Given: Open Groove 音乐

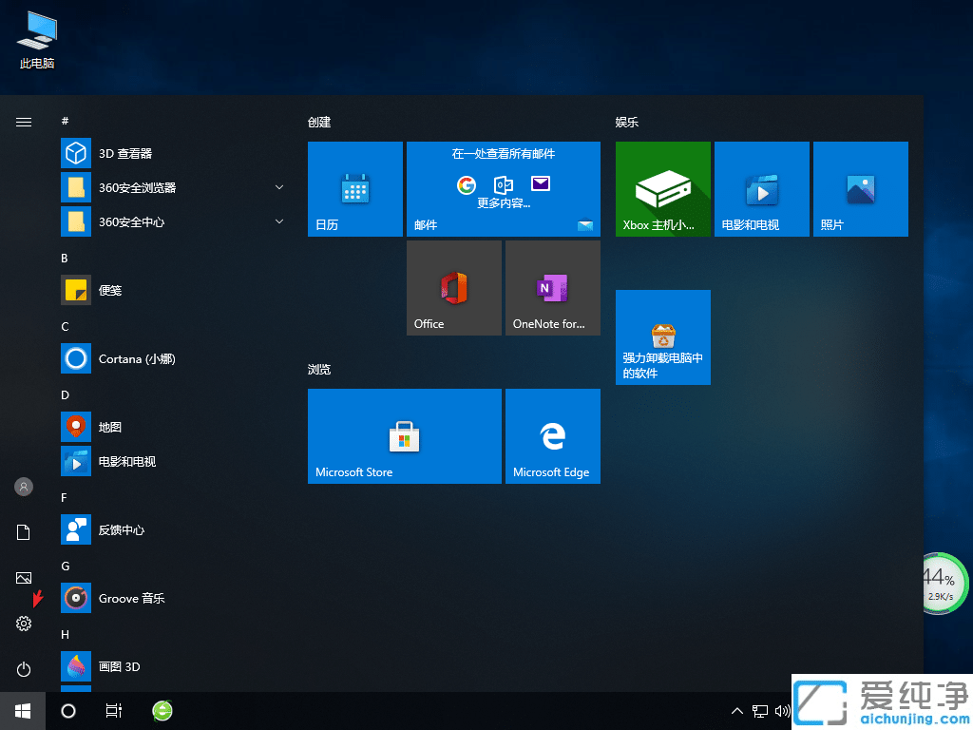Looking at the screenshot, I should tap(131, 598).
